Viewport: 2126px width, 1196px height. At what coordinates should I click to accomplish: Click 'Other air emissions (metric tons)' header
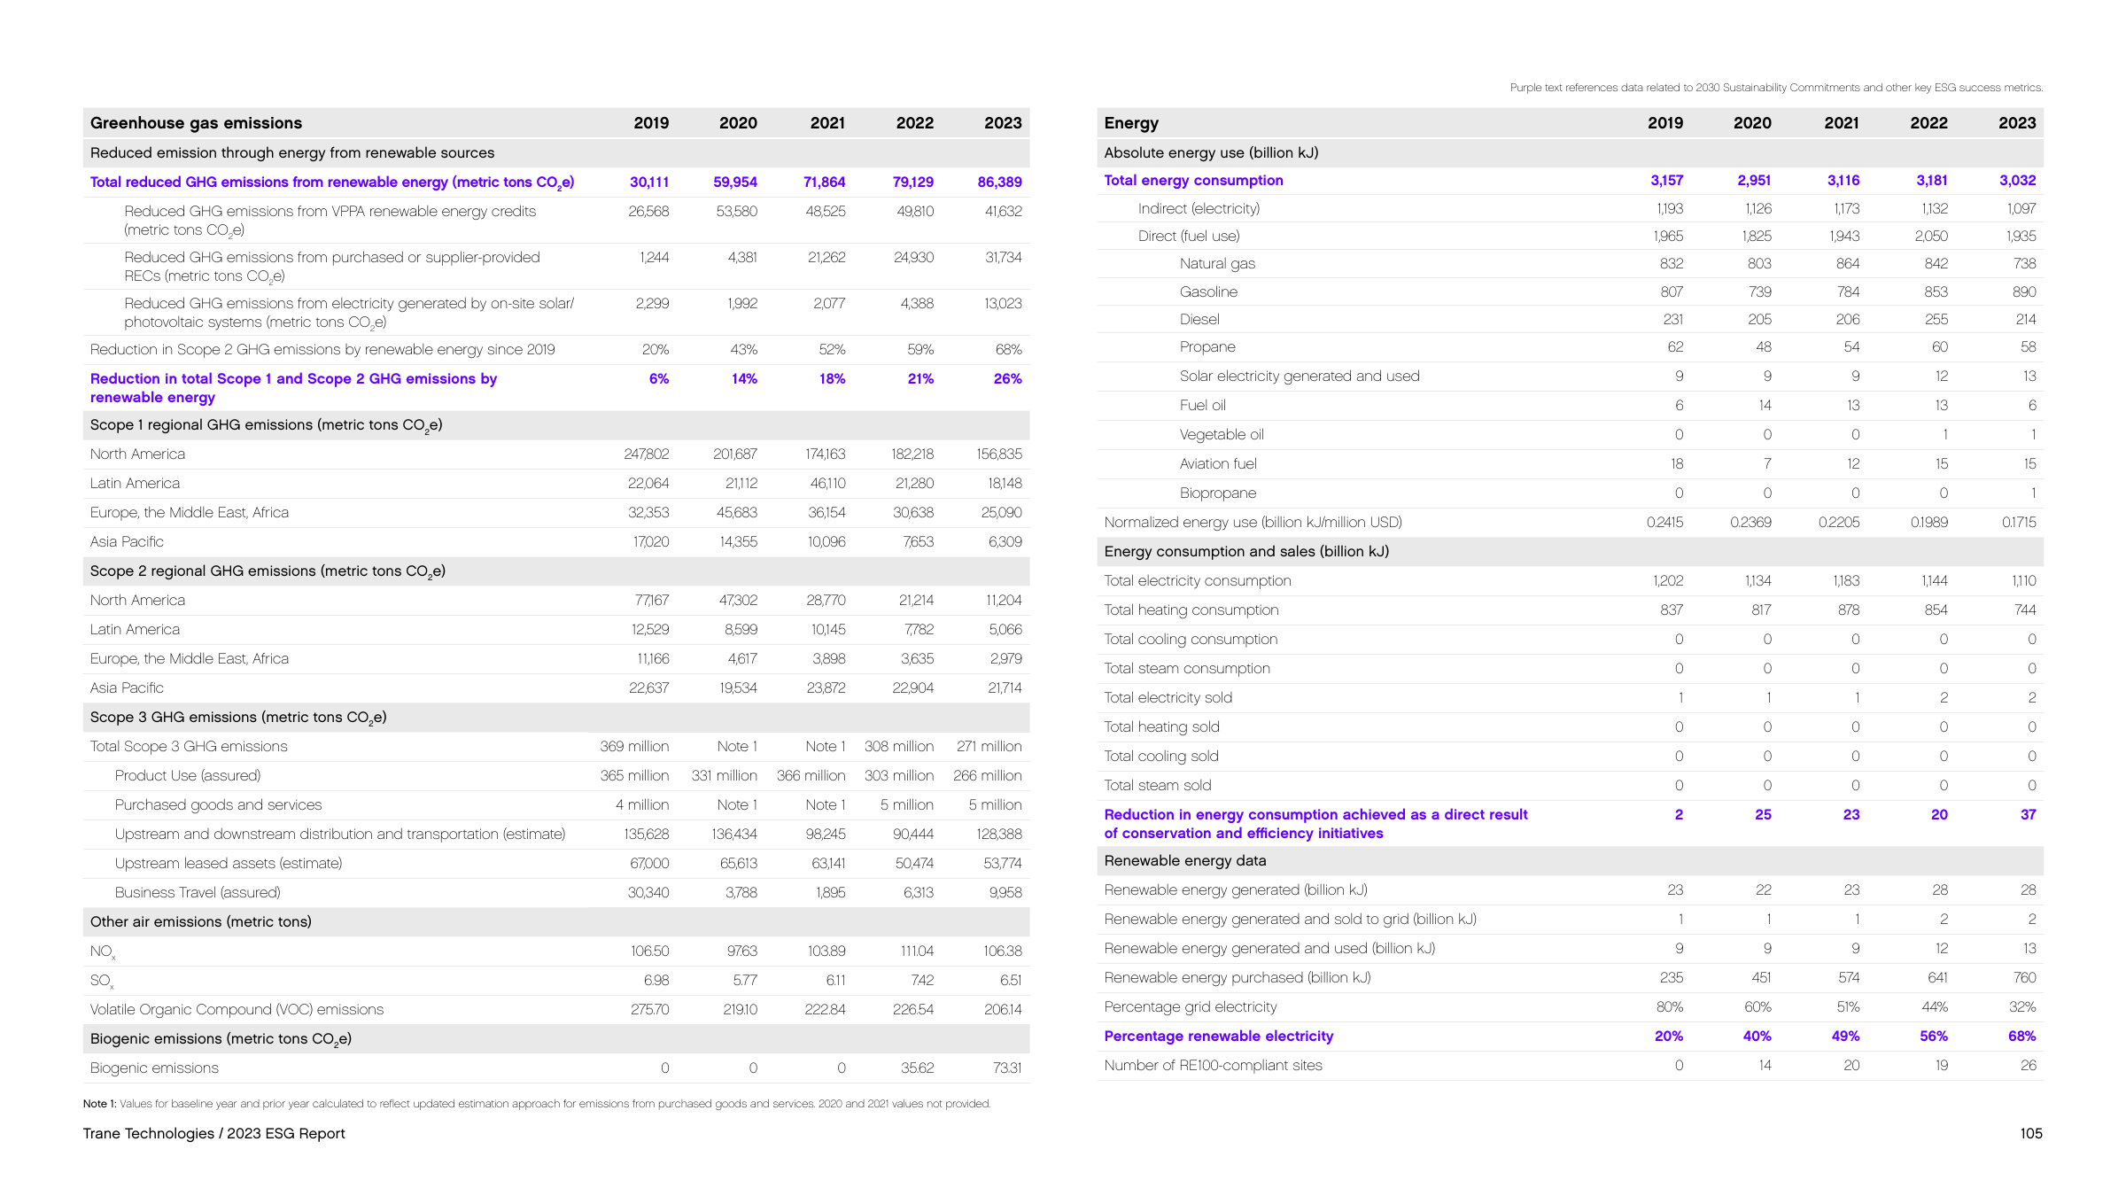tap(201, 921)
